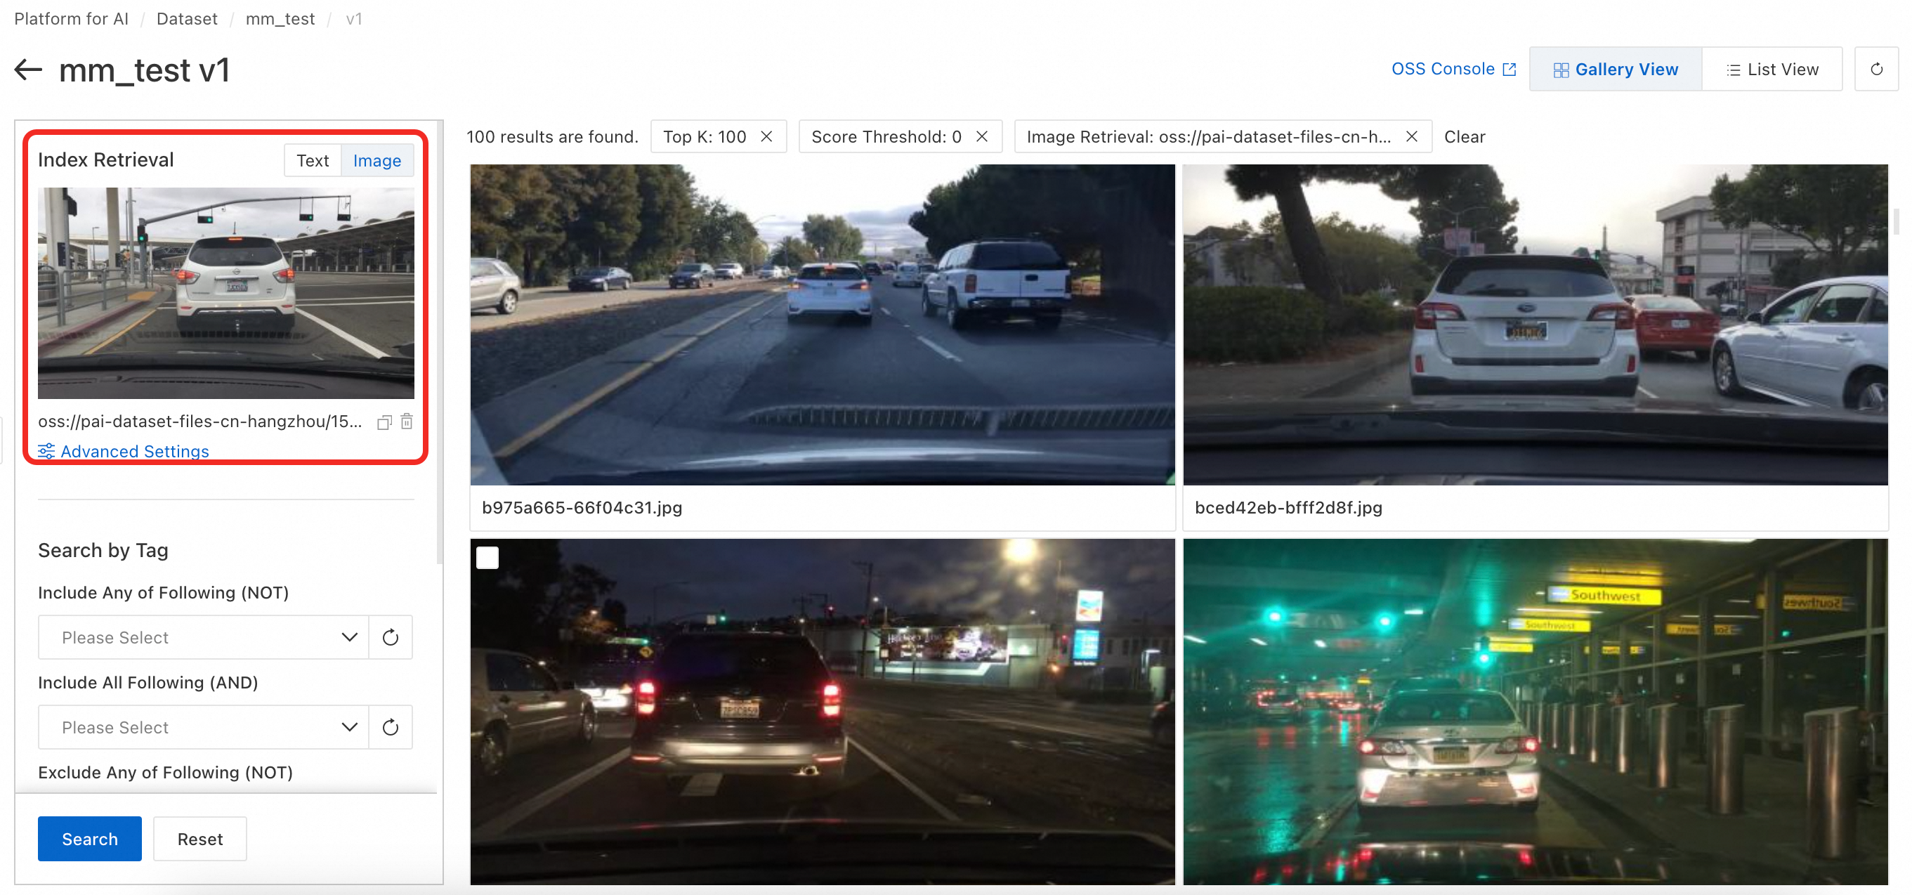Refresh the Include All Following tag list
The width and height of the screenshot is (1912, 895).
(x=391, y=727)
